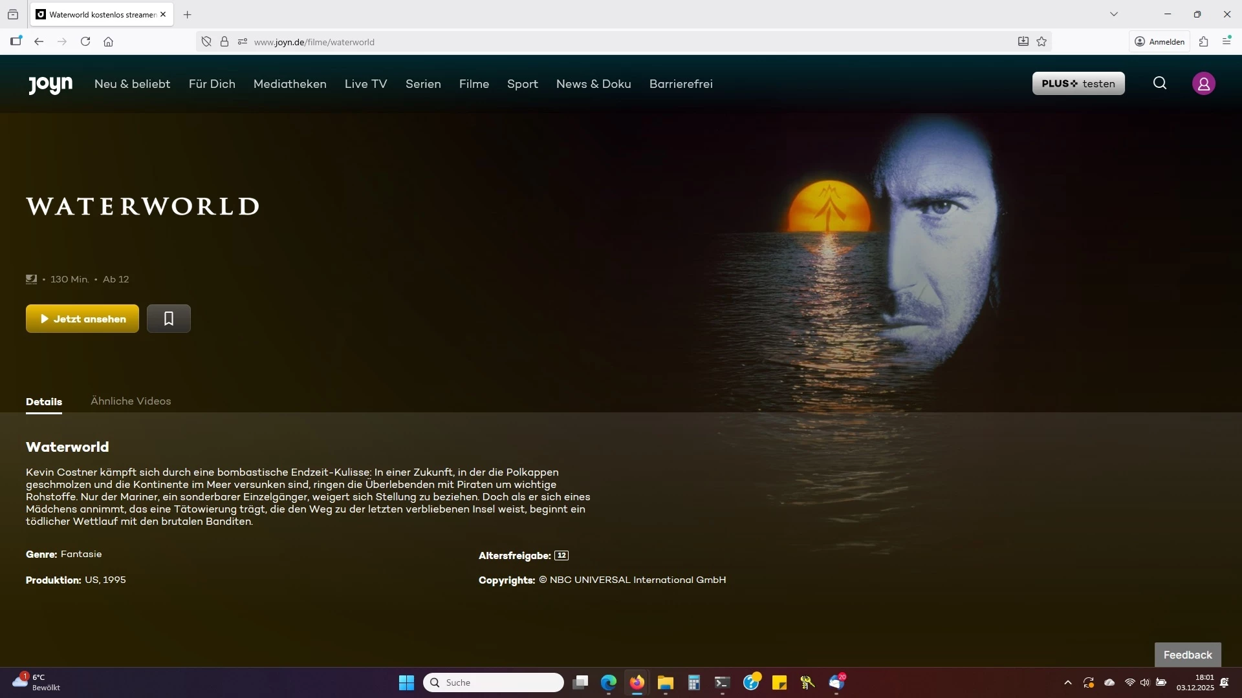Open the Filme menu item
This screenshot has width=1242, height=698.
[474, 84]
